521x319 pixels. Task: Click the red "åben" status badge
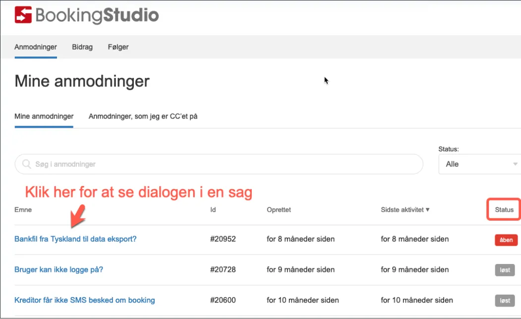(505, 240)
